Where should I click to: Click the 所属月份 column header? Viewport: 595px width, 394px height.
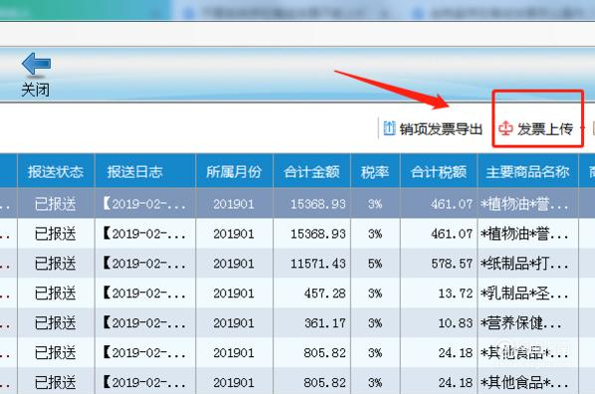coord(234,171)
